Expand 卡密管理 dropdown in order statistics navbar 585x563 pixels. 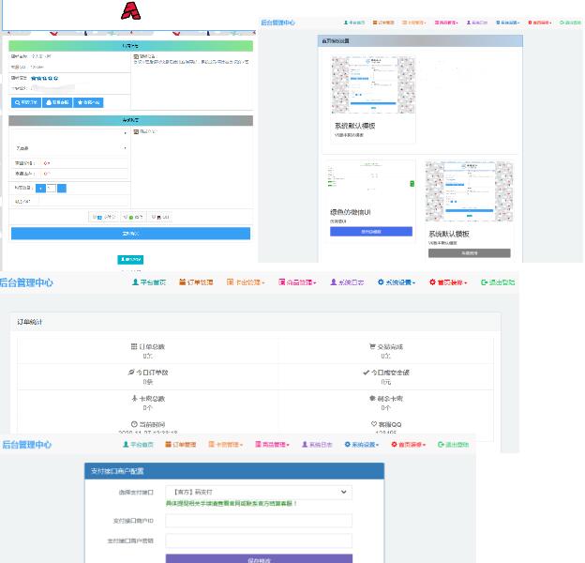click(246, 281)
